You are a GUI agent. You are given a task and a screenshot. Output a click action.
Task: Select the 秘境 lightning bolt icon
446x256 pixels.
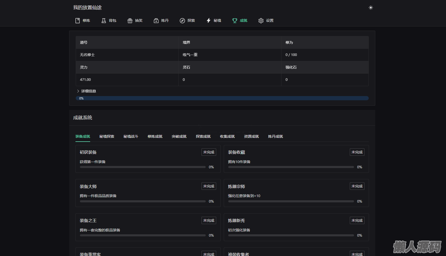tap(209, 21)
